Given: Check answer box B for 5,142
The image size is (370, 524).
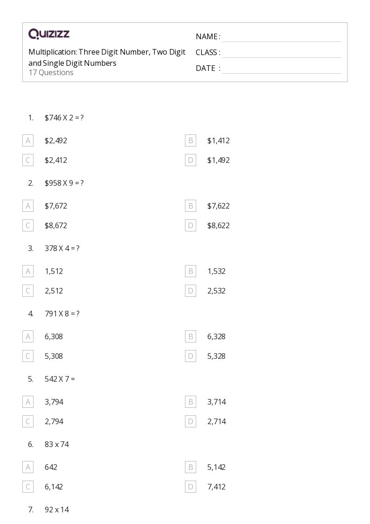Looking at the screenshot, I should pyautogui.click(x=190, y=467).
